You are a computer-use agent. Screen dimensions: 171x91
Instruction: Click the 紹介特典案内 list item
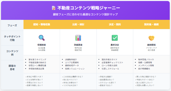pyautogui.click(x=144, y=69)
